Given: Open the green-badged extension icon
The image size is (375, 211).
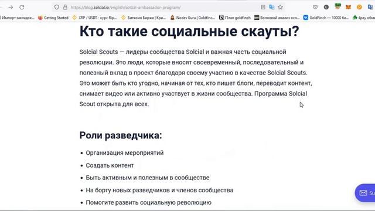Looking at the screenshot, I should (337, 6).
